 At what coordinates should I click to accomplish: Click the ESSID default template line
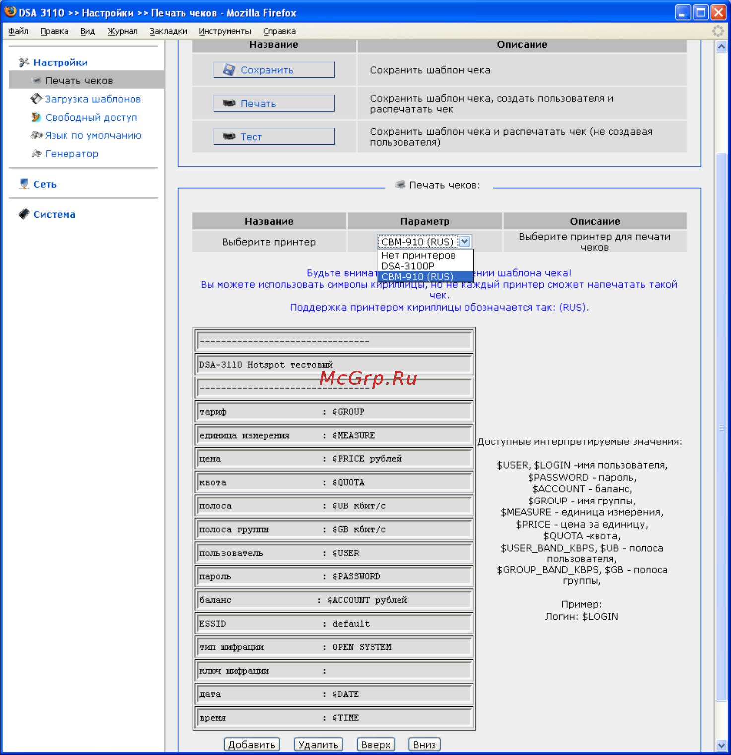click(334, 624)
